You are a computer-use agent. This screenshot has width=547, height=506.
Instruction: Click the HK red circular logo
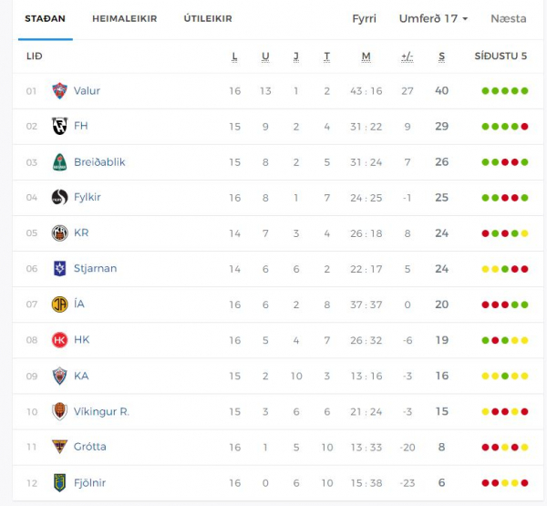pos(59,340)
